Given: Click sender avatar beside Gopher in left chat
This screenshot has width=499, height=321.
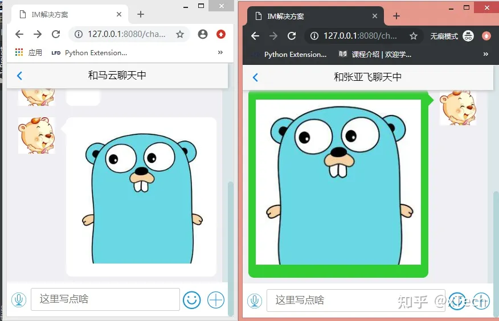Looking at the screenshot, I should [x=36, y=135].
